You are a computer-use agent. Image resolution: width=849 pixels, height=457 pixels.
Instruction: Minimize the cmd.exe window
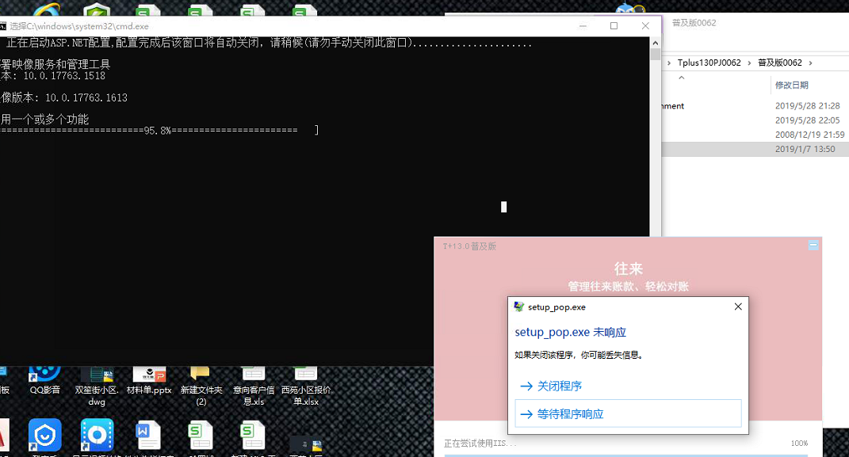583,26
